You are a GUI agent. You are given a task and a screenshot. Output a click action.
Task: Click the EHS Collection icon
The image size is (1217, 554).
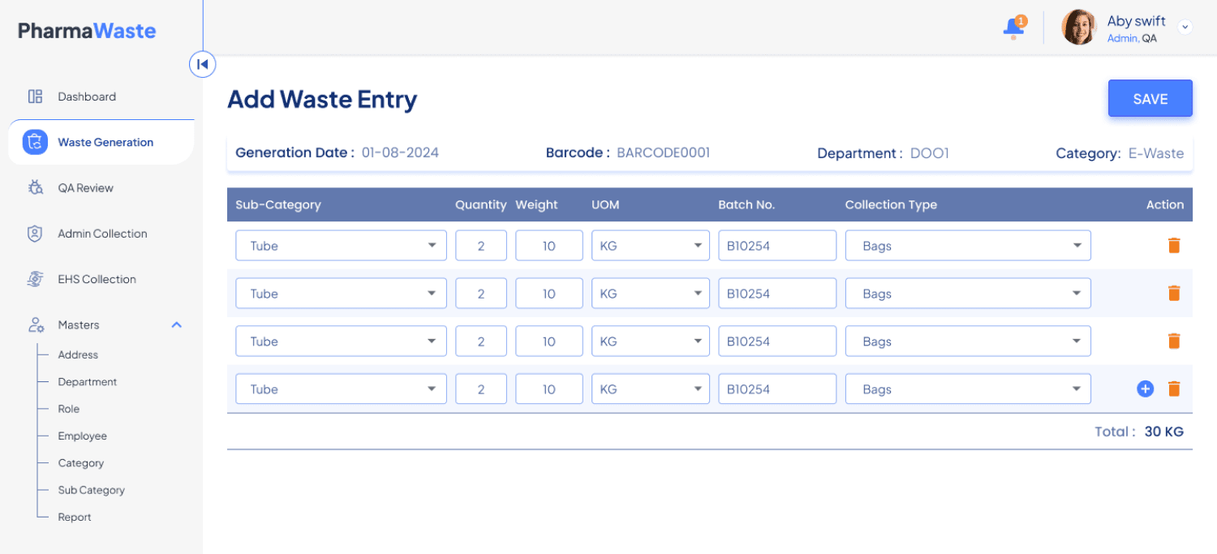(35, 279)
